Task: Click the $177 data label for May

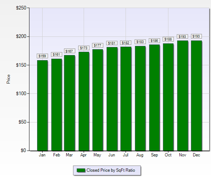Action: click(98, 46)
